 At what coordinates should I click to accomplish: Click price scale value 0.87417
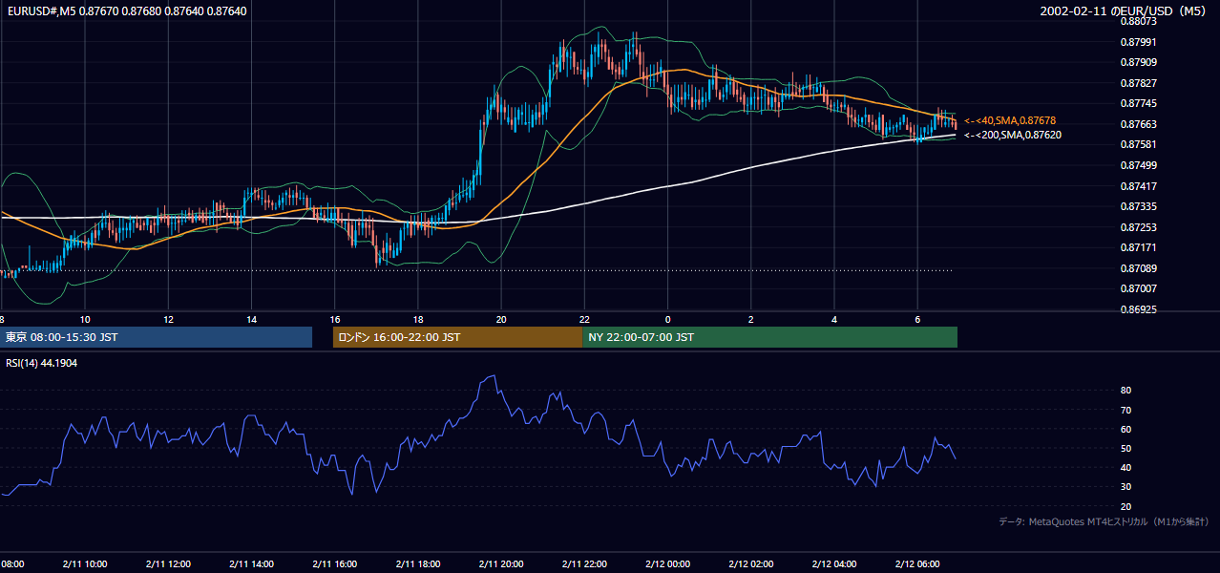pyautogui.click(x=1138, y=186)
